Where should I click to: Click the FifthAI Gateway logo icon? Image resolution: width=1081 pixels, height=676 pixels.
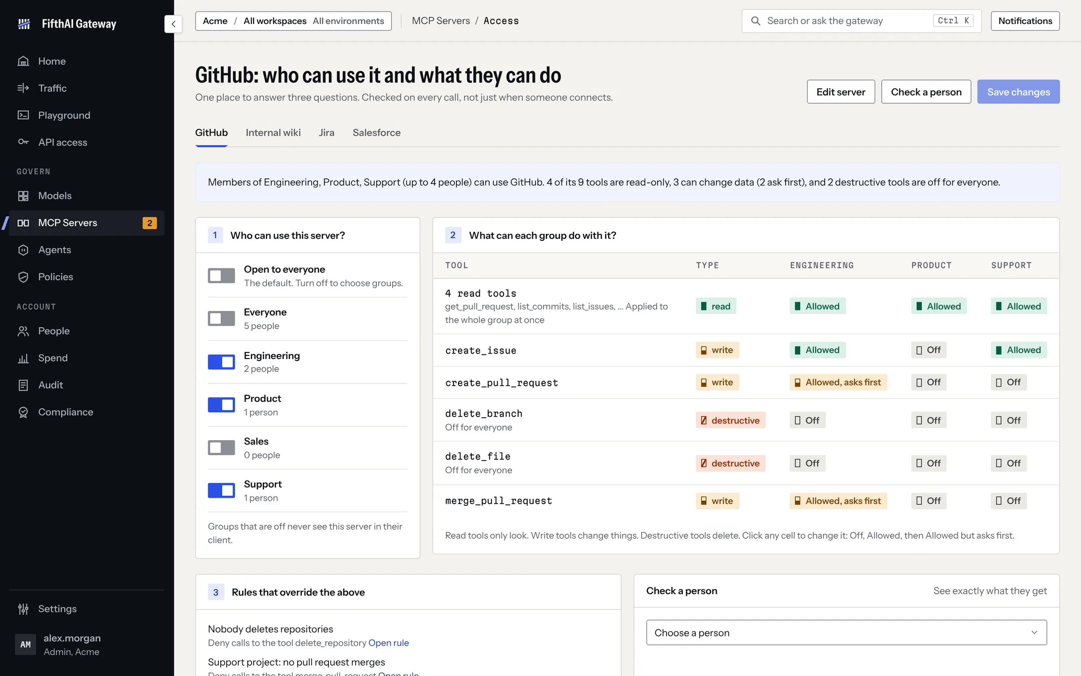coord(24,24)
